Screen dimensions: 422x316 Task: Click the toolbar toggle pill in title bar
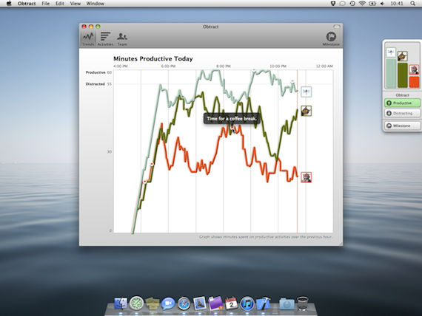coord(337,27)
